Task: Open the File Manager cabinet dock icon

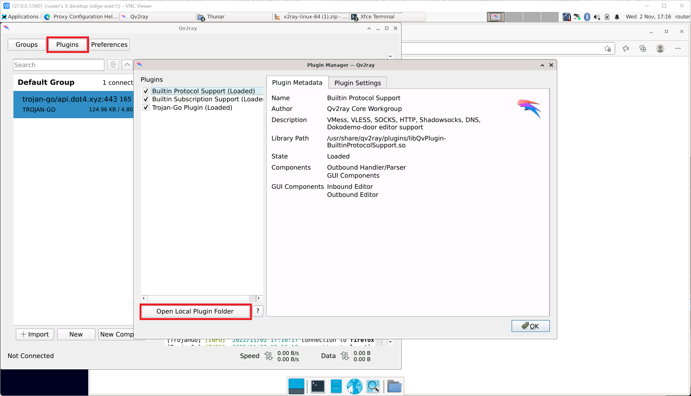Action: 336,386
